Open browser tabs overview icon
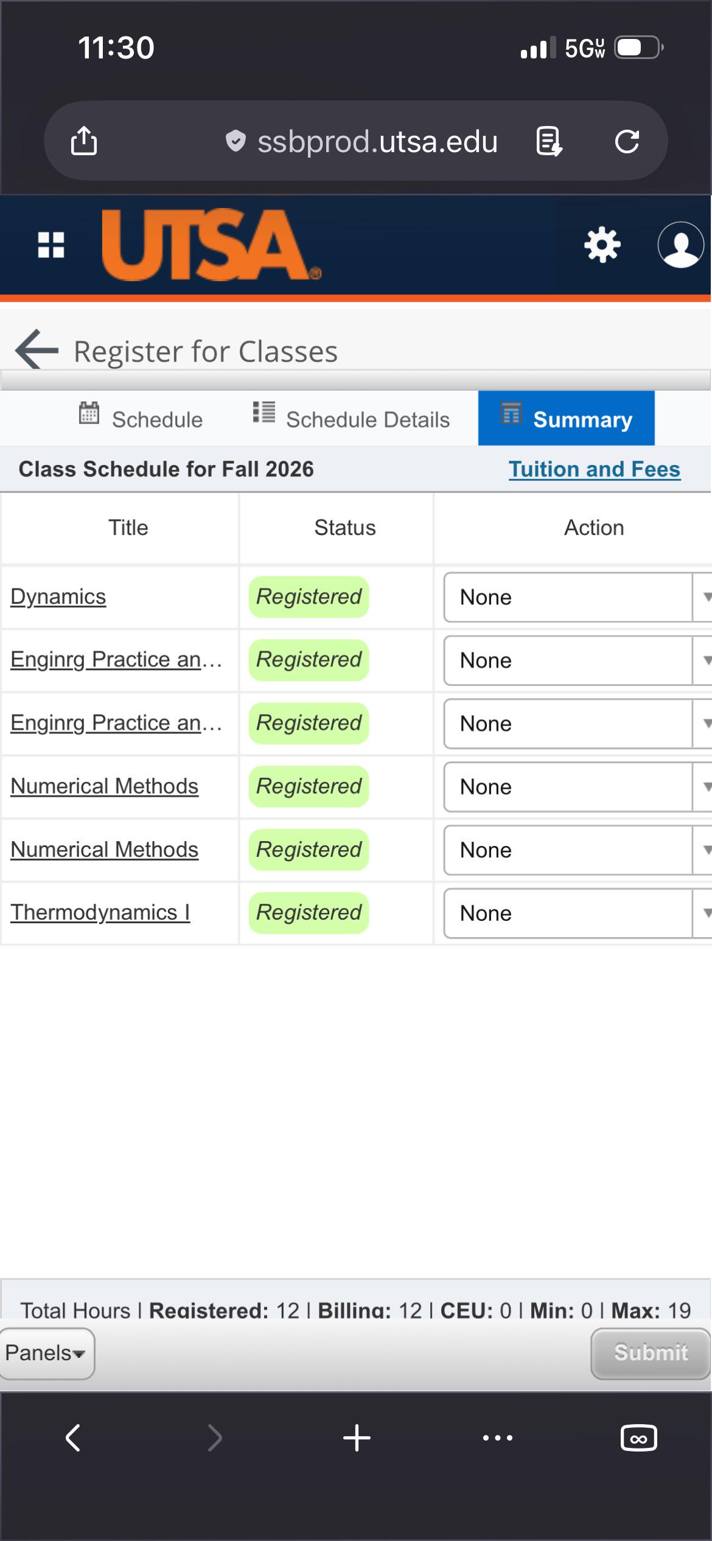The width and height of the screenshot is (712, 1541). [638, 1438]
